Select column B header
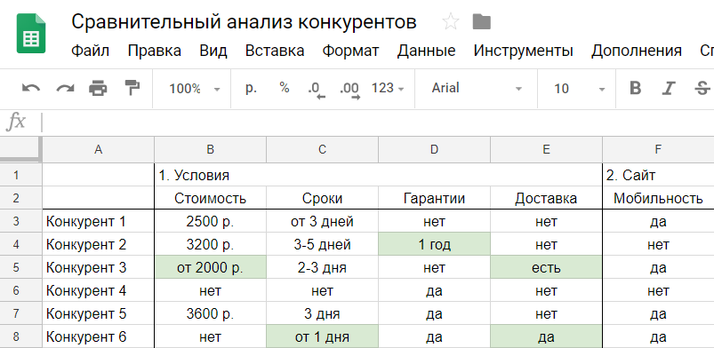Image resolution: width=714 pixels, height=348 pixels. [x=211, y=150]
